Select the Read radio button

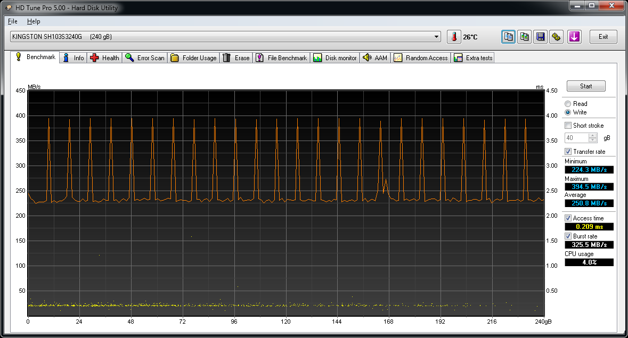click(568, 104)
